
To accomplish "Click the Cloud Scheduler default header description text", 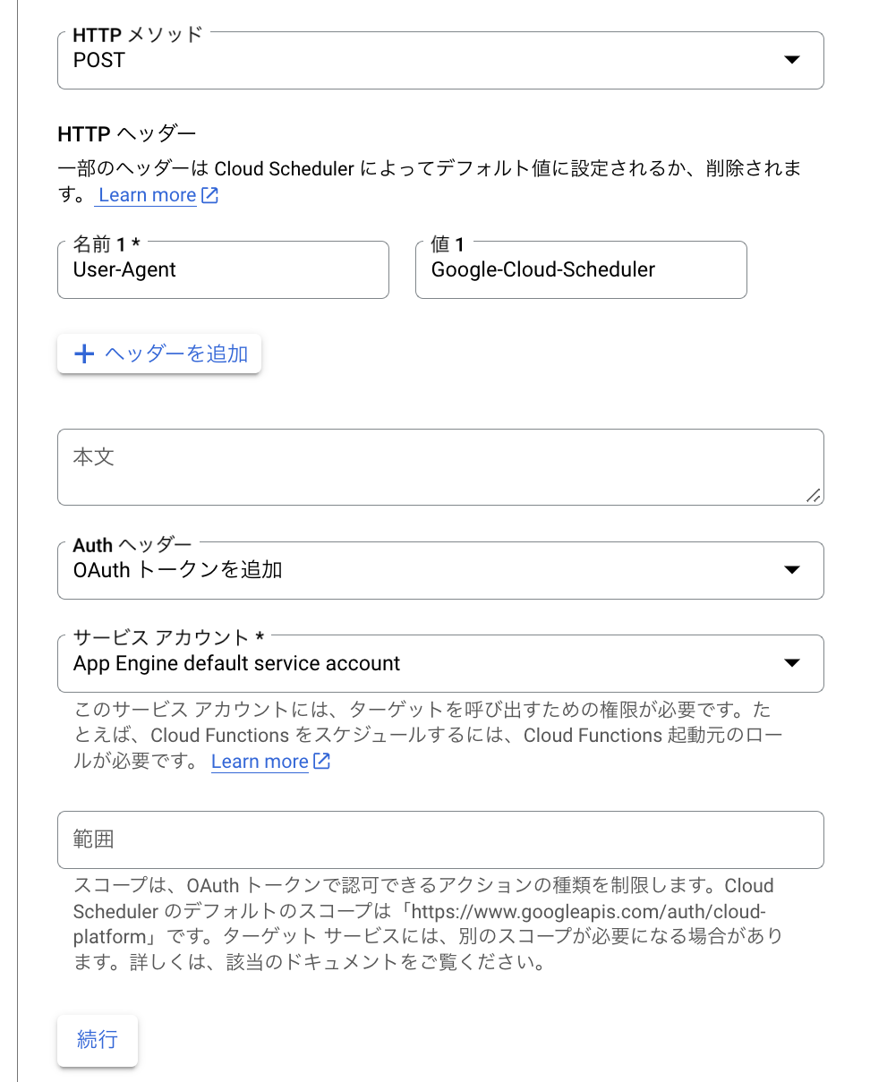I will point(430,181).
